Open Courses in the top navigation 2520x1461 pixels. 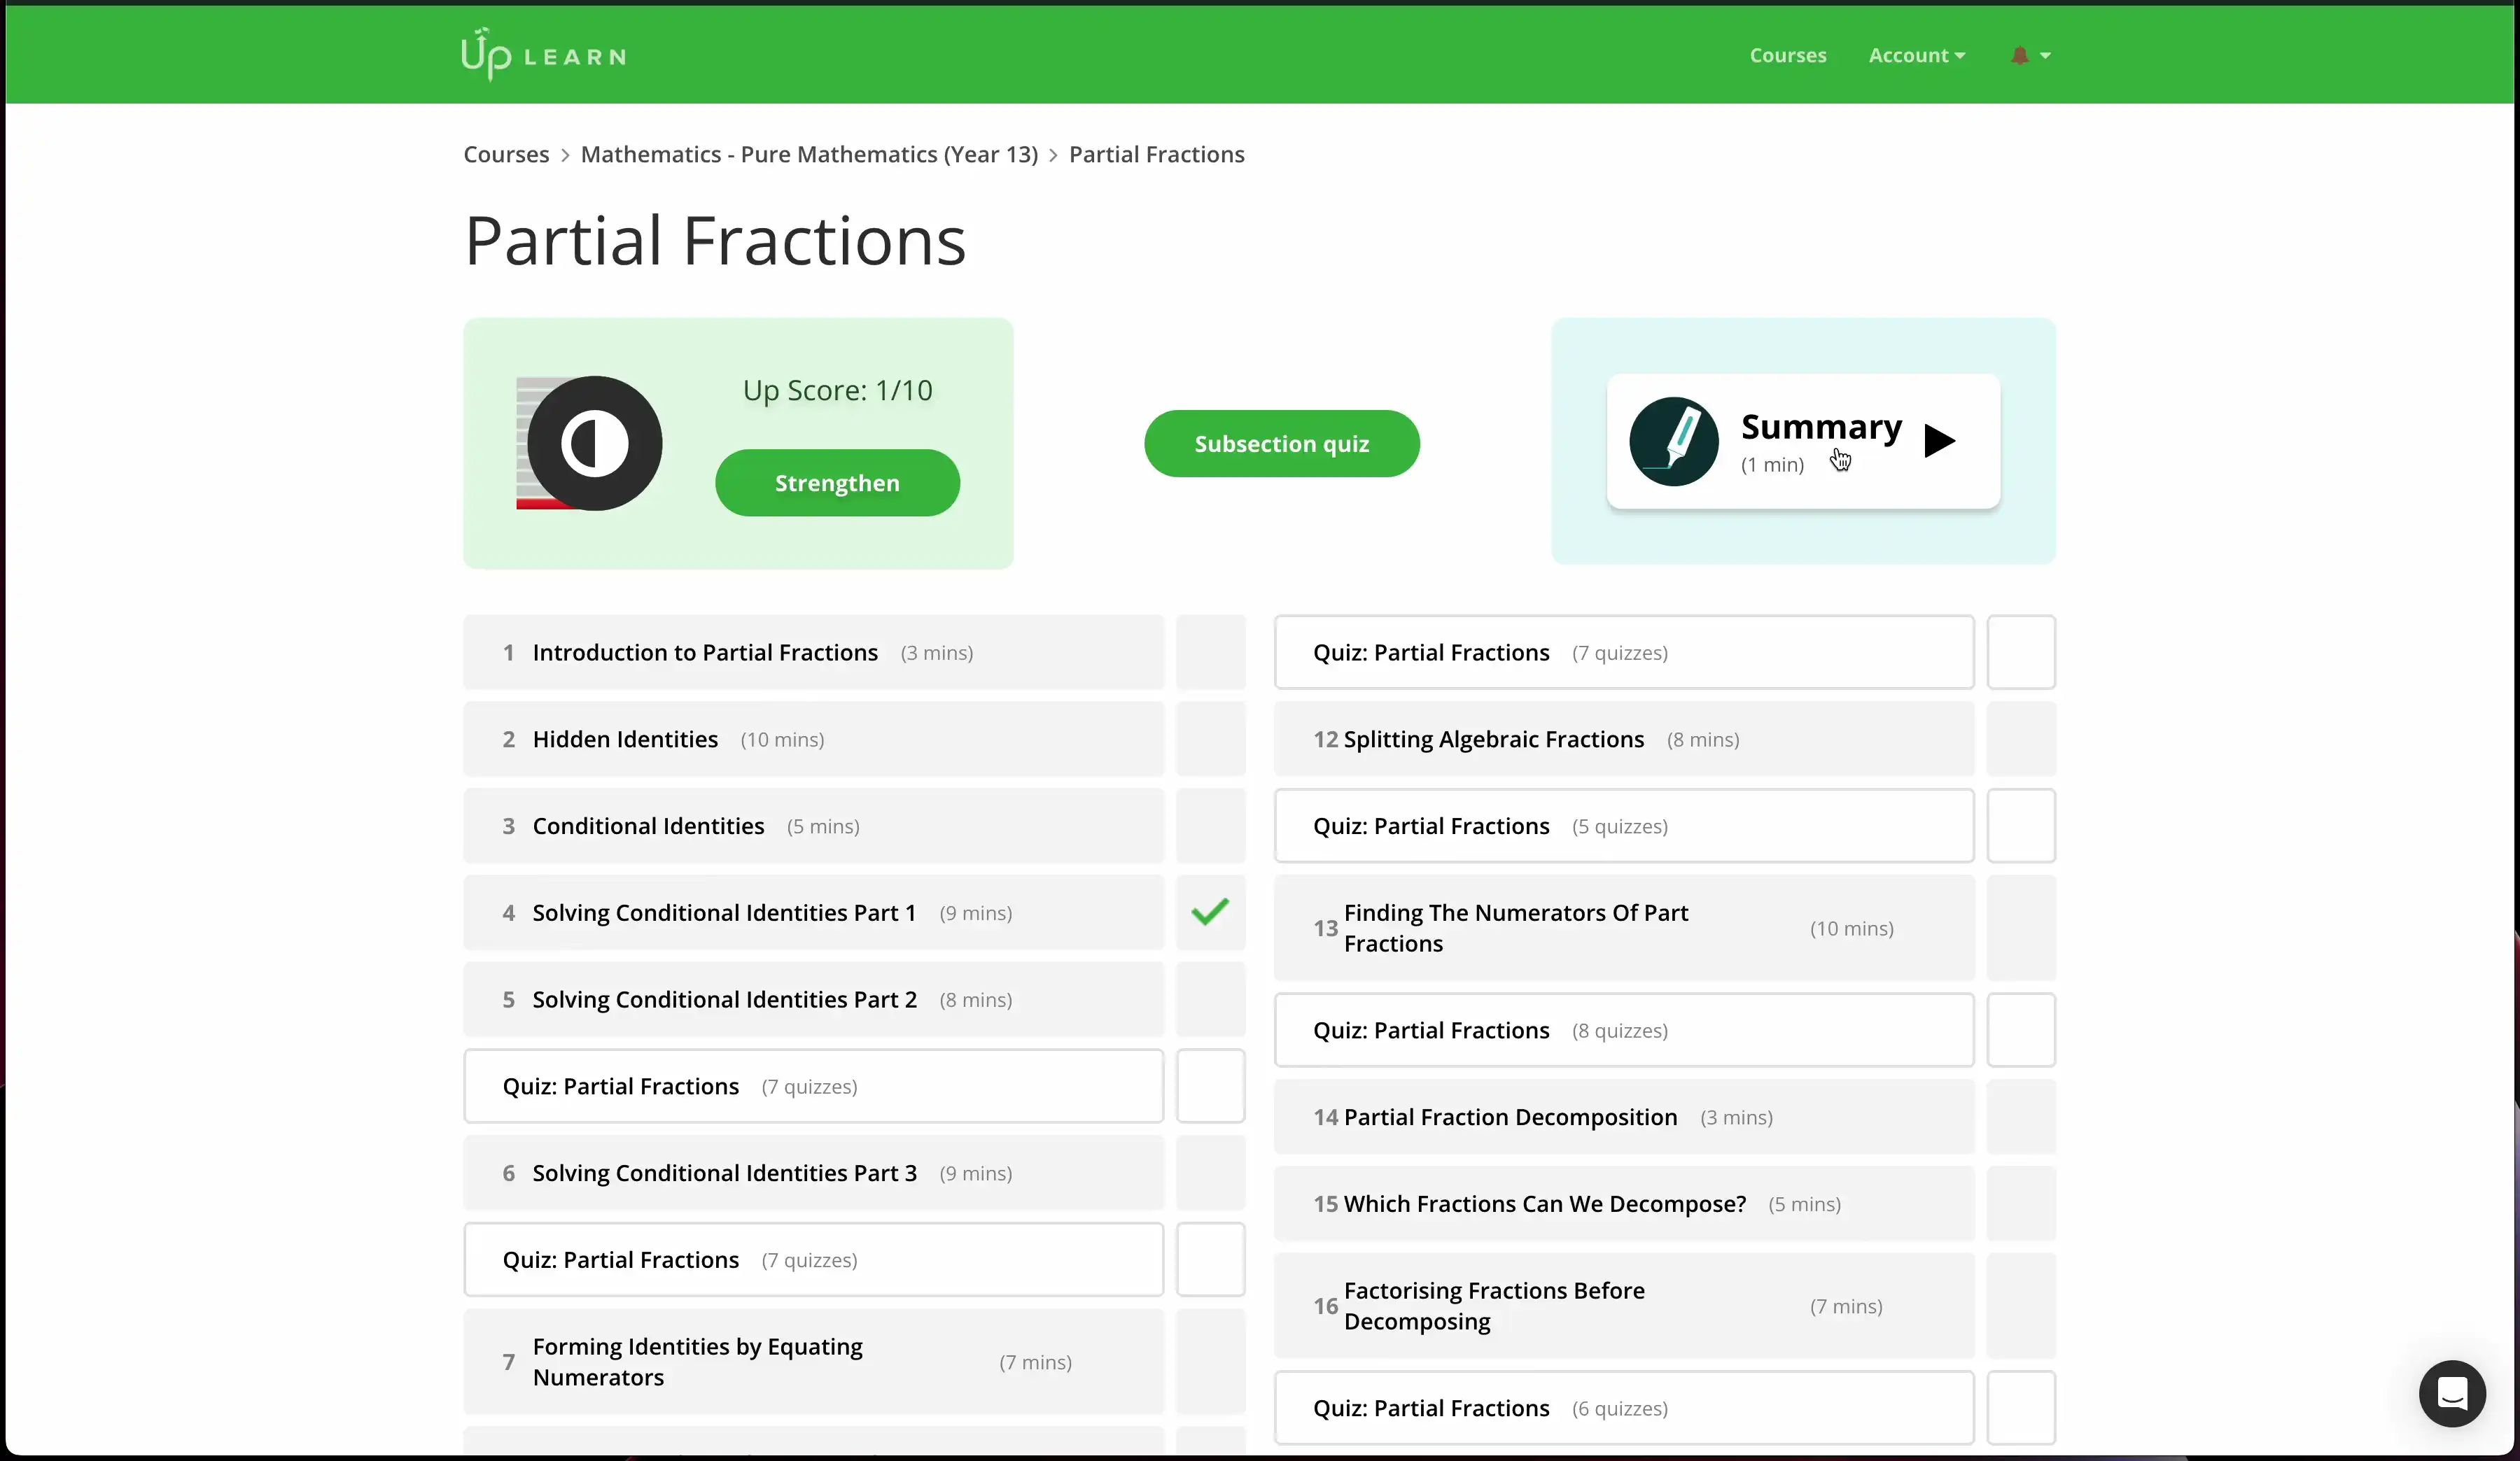pos(1787,56)
